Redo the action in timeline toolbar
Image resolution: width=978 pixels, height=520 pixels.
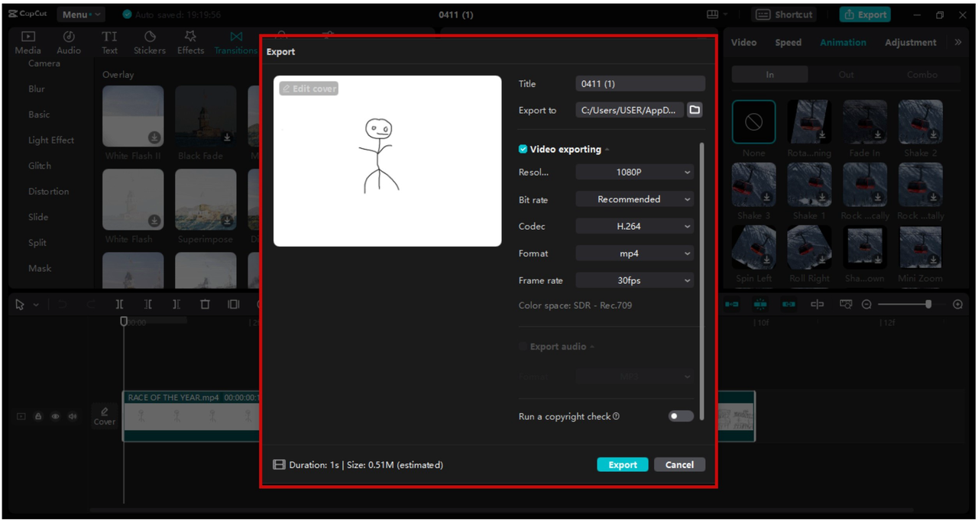coord(91,305)
